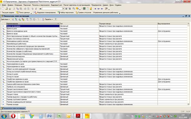The width and height of the screenshot is (191, 119).
Task: Click the Текущие задачи button
Action: 8,12
